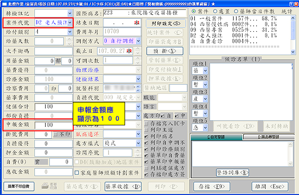Uncheck the 藥單印申報藥 checkbox
299x195 pixels.
click(146, 162)
